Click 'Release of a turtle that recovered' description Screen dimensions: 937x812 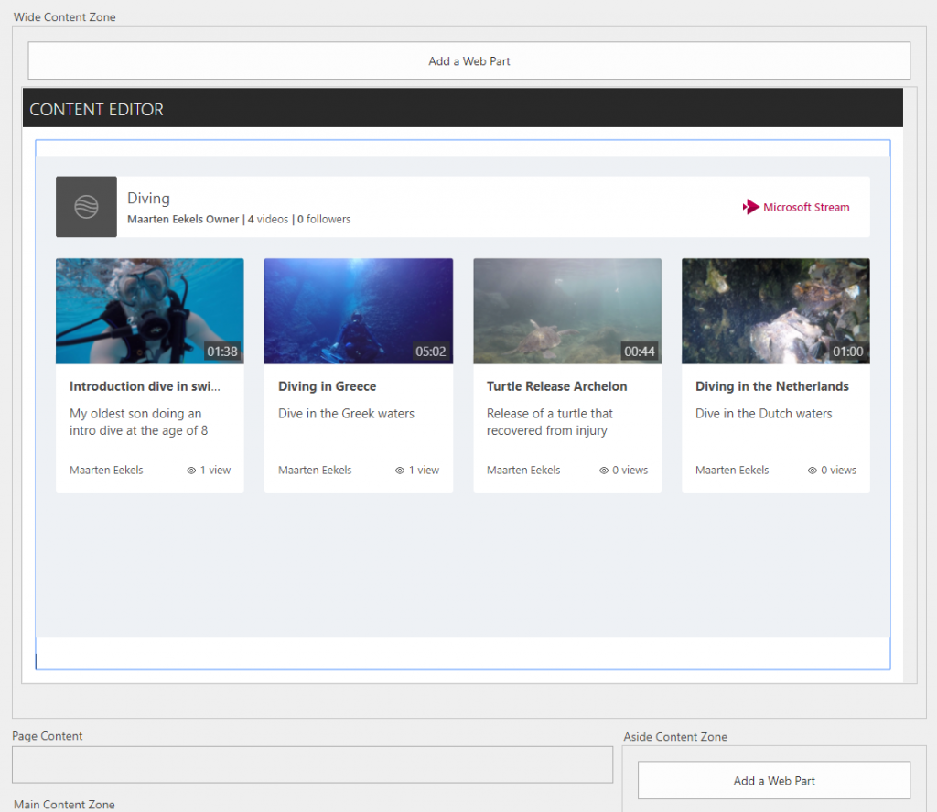550,422
